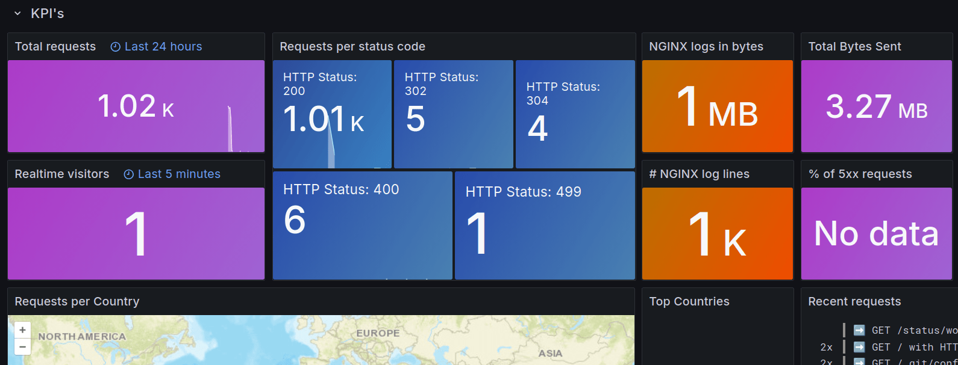Click the No data 5xx requests tile
Image resolution: width=958 pixels, height=365 pixels.
876,233
